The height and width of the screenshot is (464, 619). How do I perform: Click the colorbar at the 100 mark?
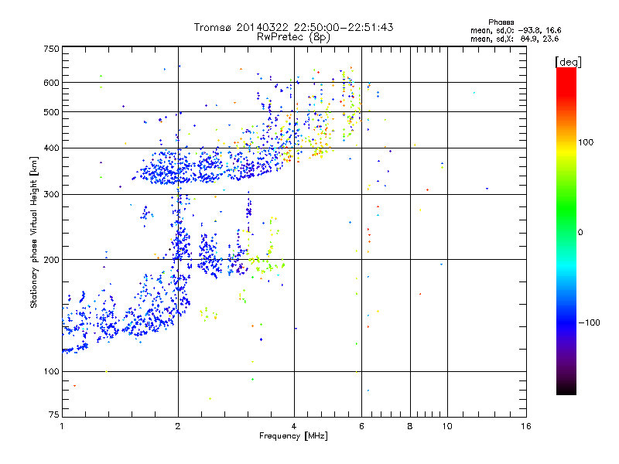pos(566,142)
